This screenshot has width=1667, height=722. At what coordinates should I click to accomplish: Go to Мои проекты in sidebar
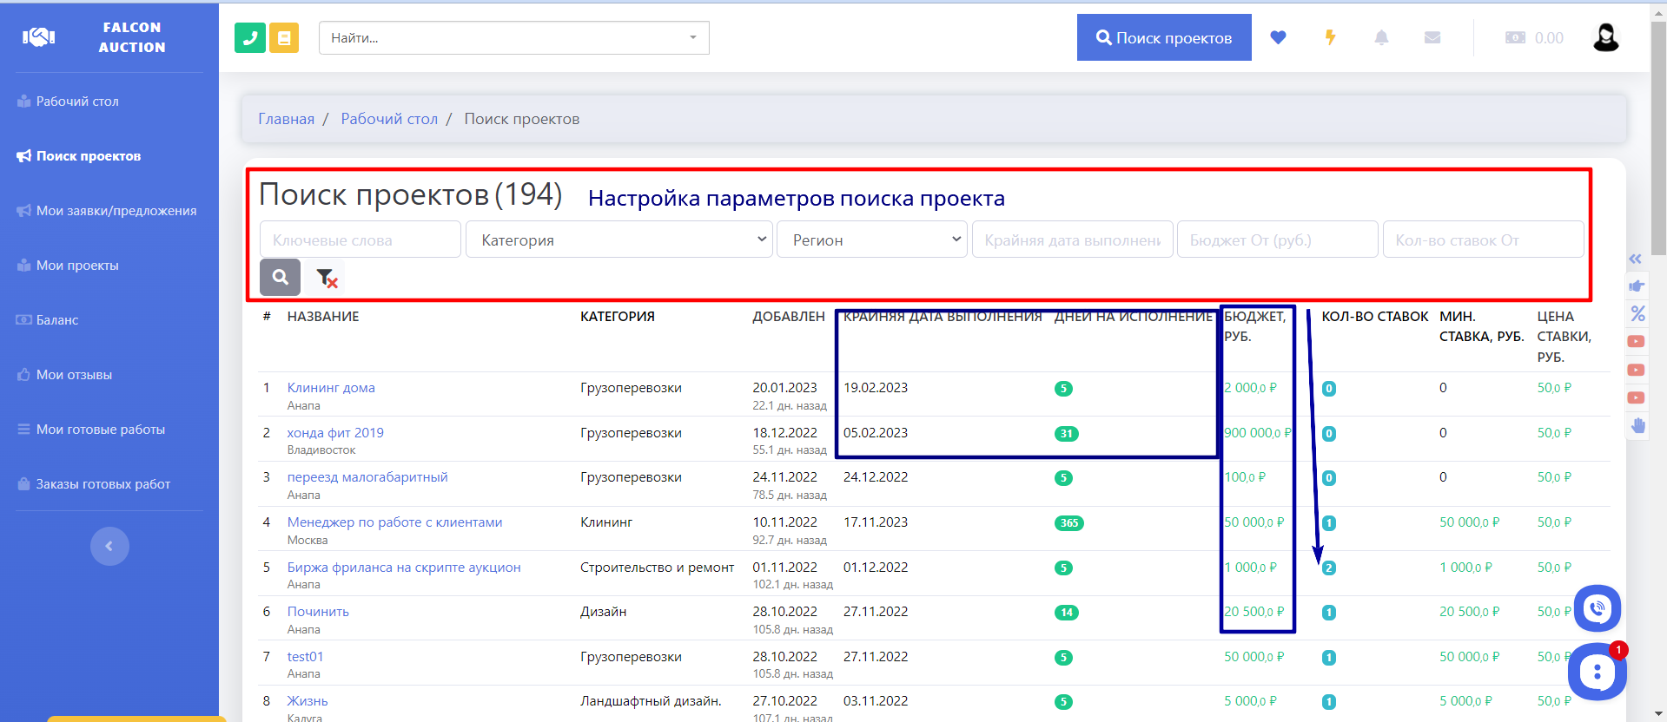click(77, 266)
